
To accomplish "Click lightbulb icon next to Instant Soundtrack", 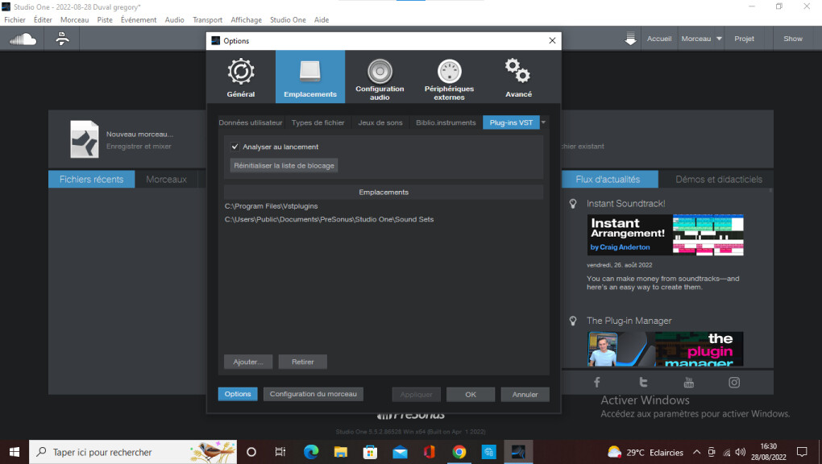I will 573,204.
